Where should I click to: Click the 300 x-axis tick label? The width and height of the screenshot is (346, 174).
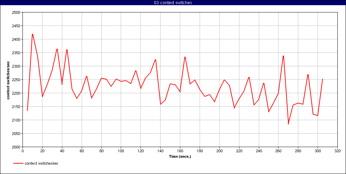tap(318, 151)
